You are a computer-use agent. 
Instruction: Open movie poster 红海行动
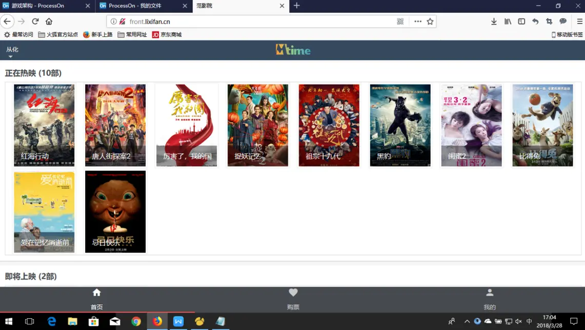pyautogui.click(x=44, y=126)
